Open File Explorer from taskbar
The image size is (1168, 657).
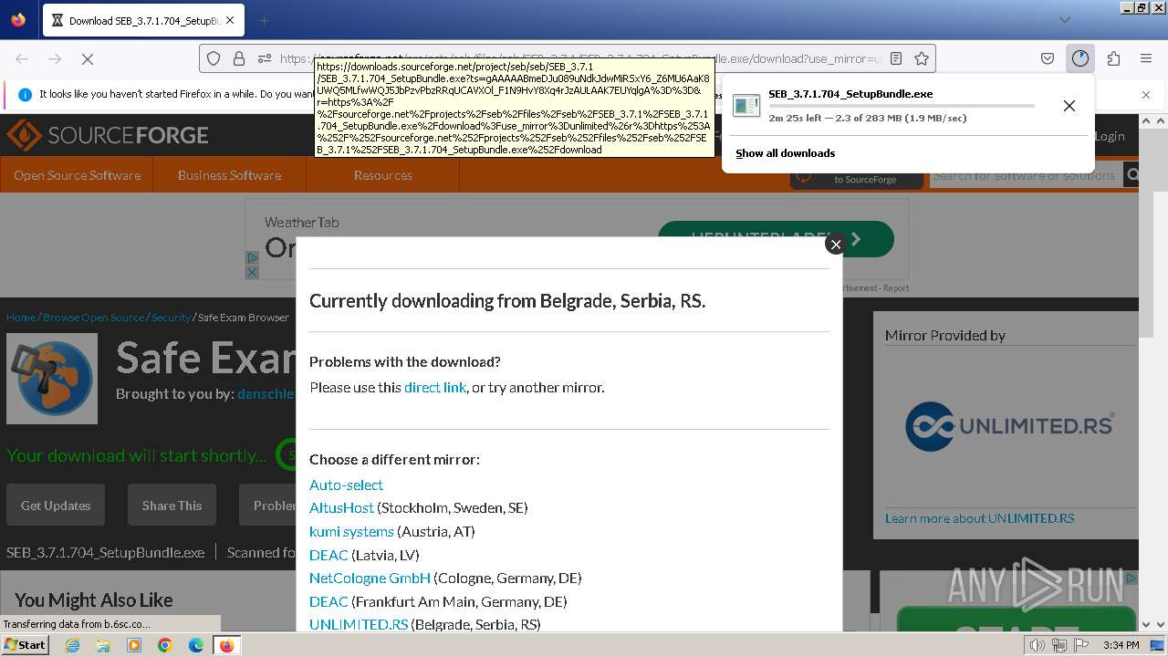(x=103, y=645)
